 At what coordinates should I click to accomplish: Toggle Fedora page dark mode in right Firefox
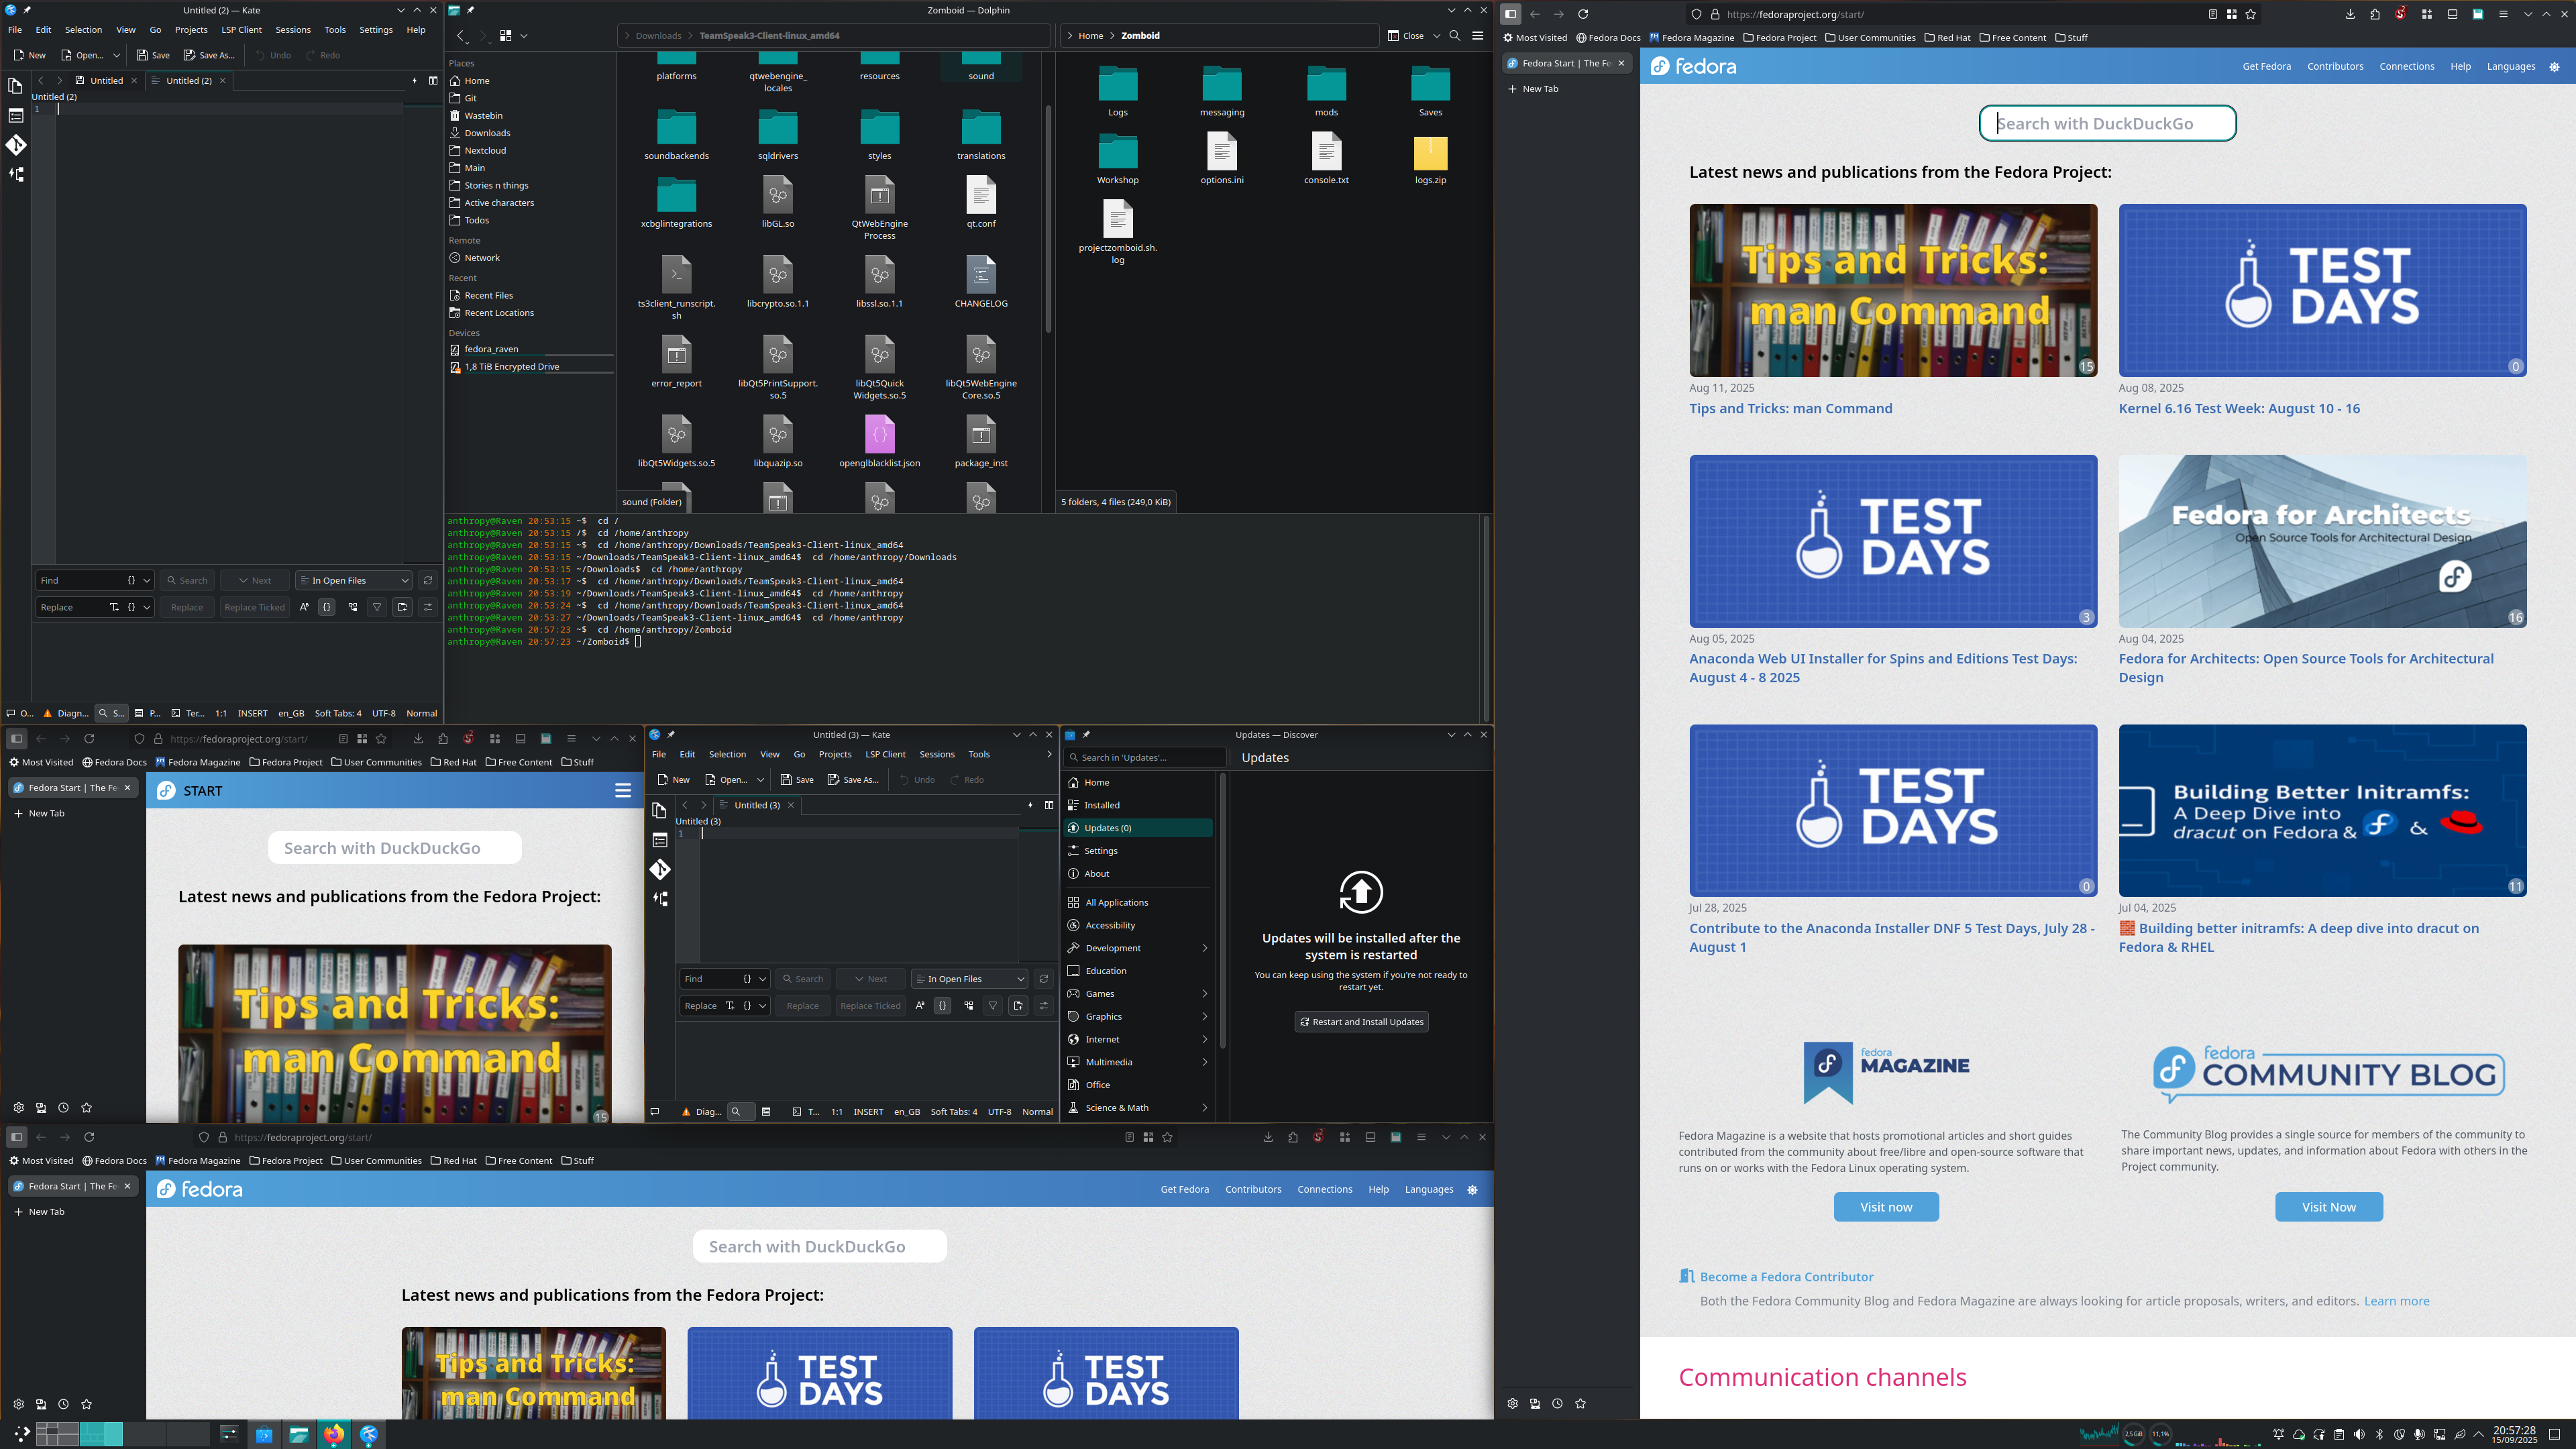click(x=2554, y=66)
